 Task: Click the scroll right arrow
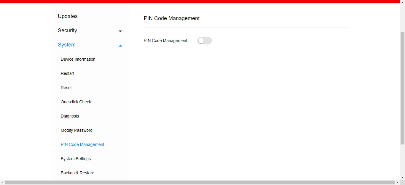click(x=397, y=183)
